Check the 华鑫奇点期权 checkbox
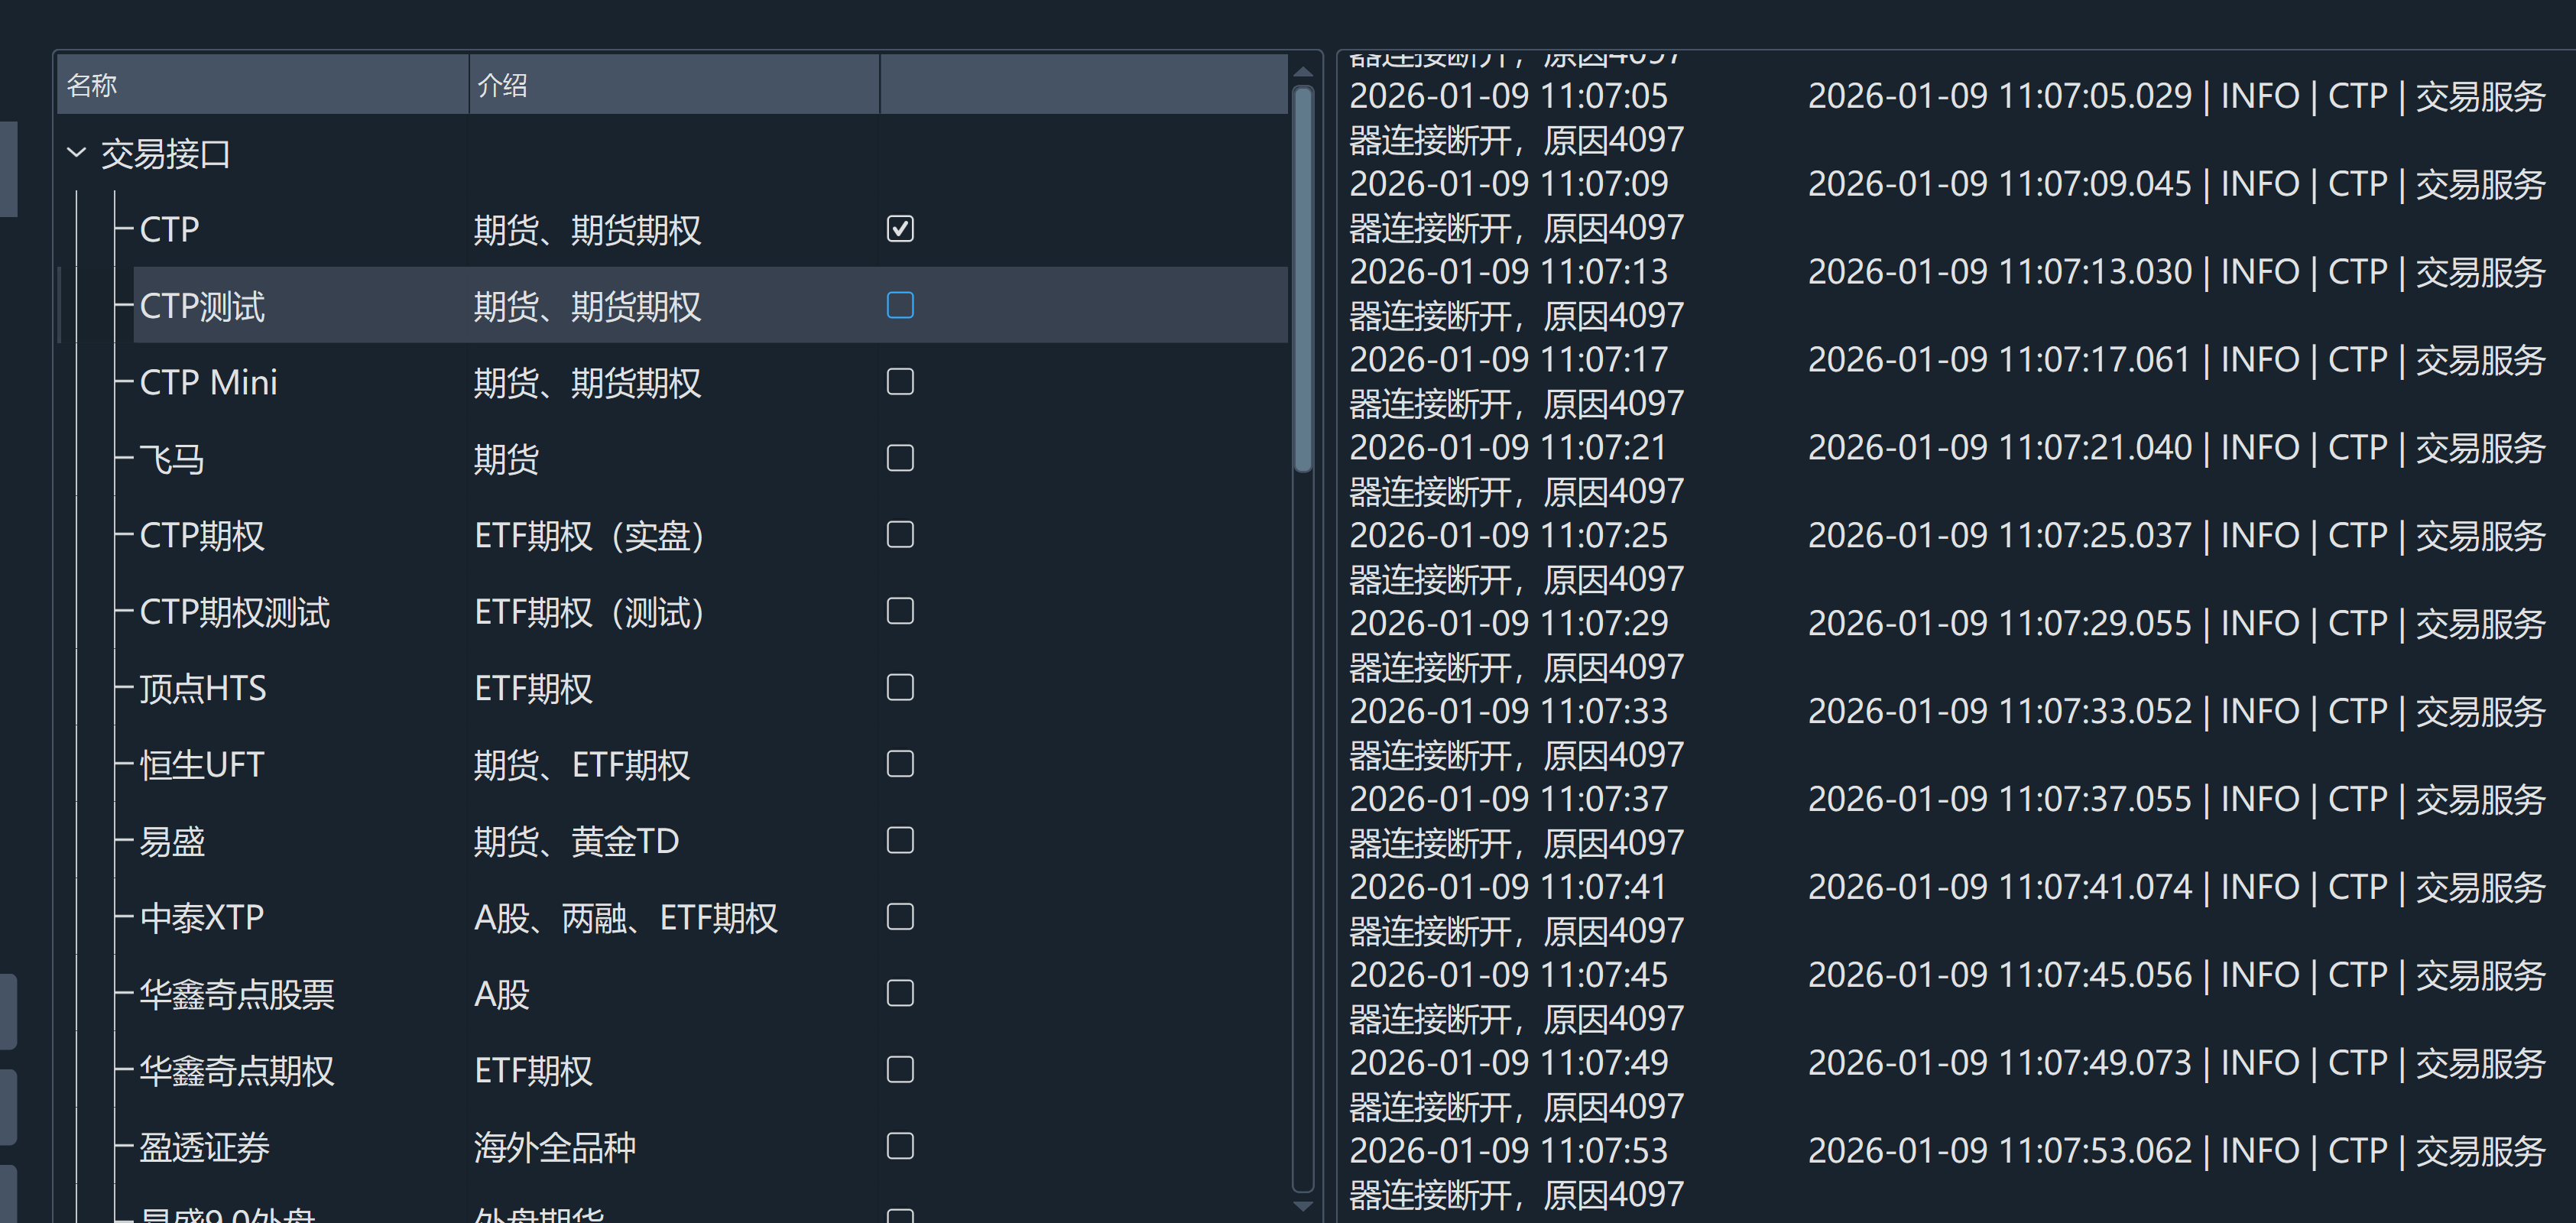This screenshot has height=1223, width=2576. pos(900,1070)
